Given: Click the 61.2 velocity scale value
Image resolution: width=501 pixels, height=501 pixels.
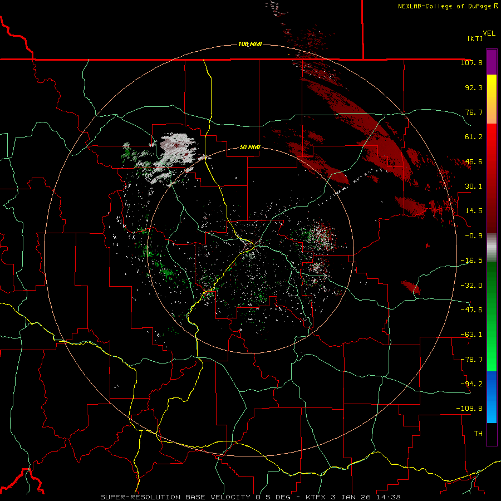Looking at the screenshot, I should (x=474, y=137).
